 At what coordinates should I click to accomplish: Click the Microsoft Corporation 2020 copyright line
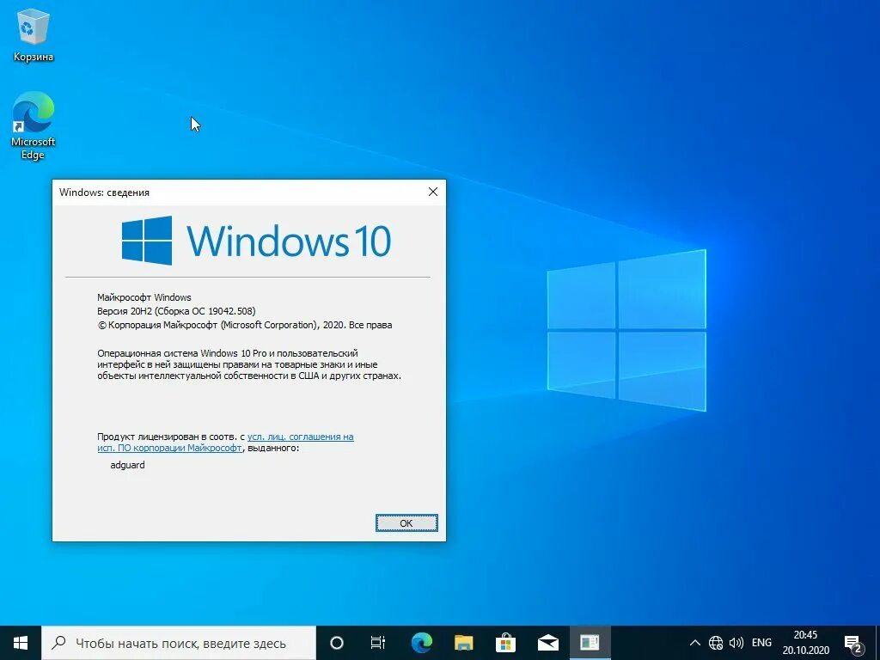(245, 325)
